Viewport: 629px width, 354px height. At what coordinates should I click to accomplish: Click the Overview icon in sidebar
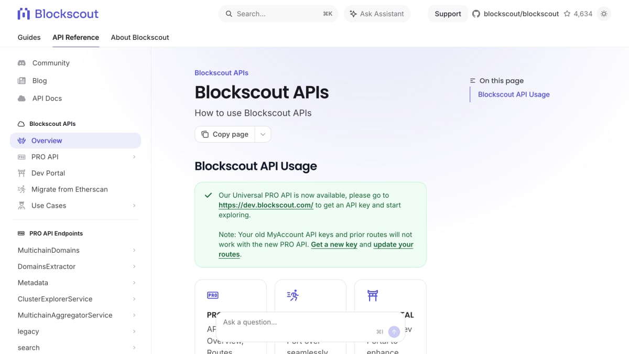tap(21, 141)
